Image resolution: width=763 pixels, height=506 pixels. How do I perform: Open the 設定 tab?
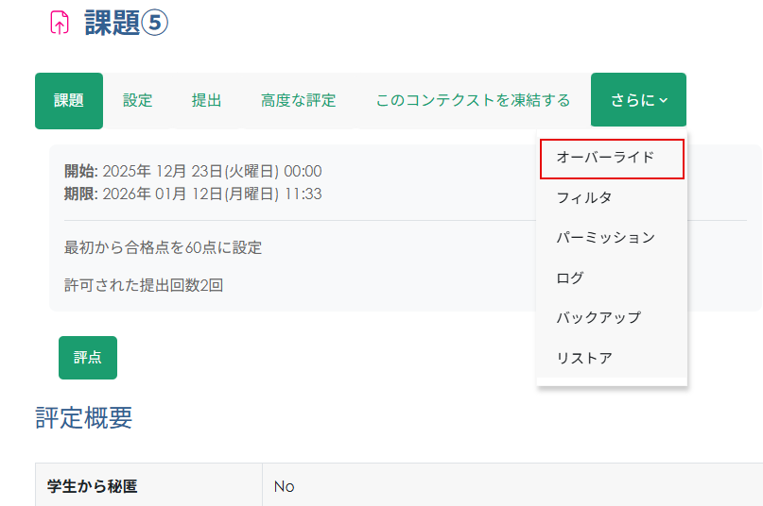tap(137, 100)
